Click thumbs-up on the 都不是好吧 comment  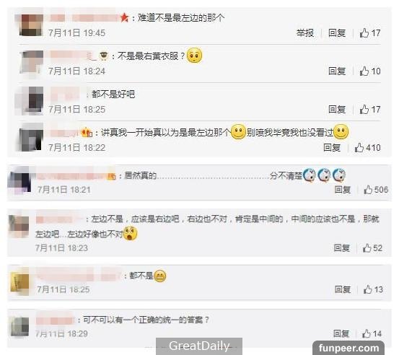(x=369, y=110)
